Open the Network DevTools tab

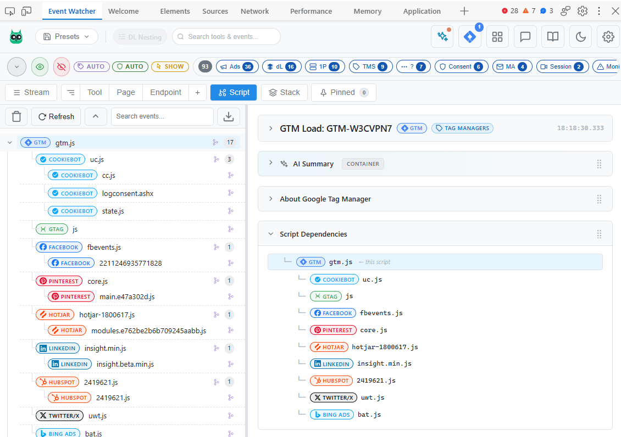254,11
